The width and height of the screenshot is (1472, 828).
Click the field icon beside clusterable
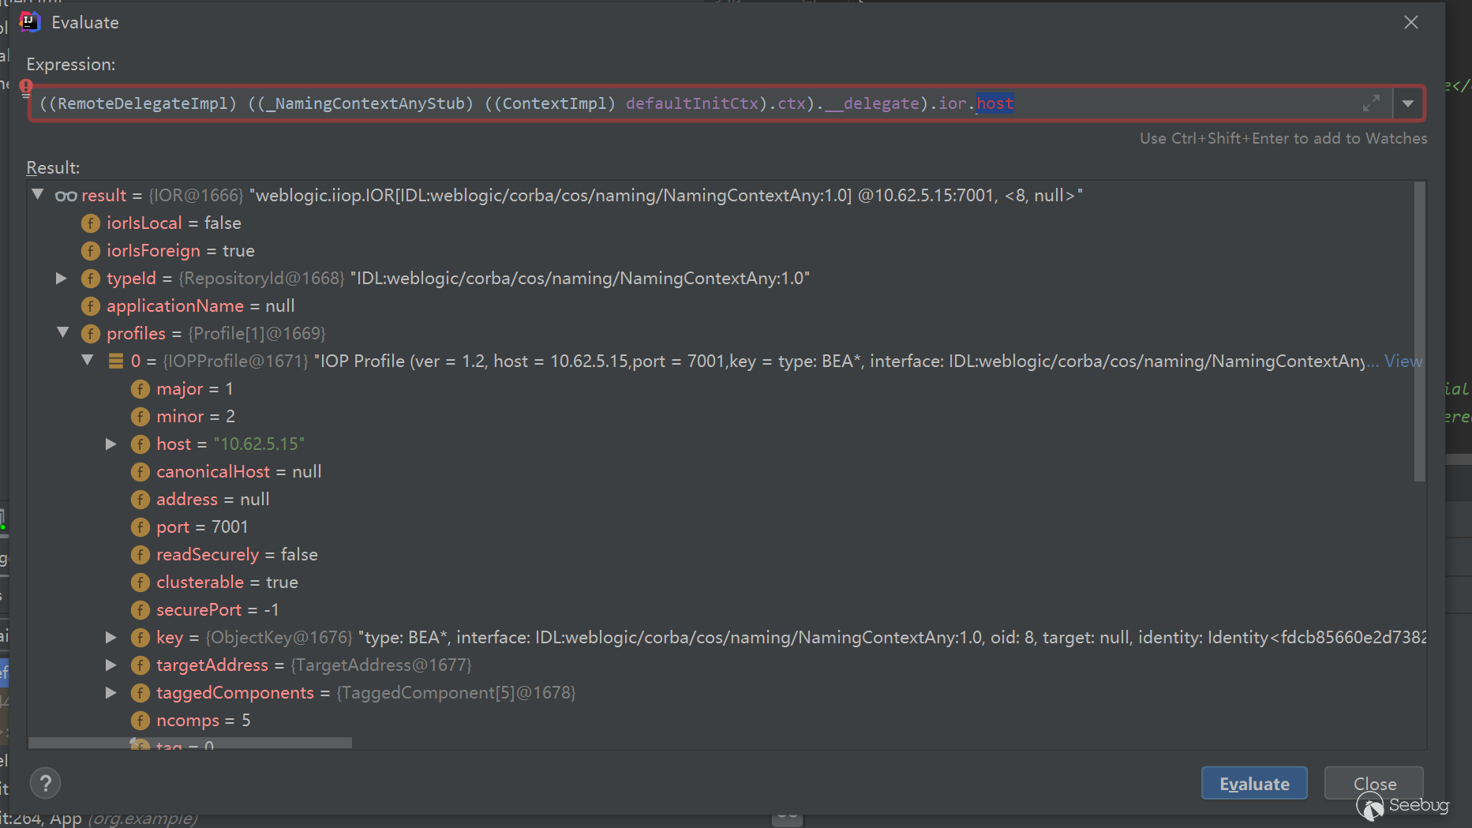click(140, 582)
